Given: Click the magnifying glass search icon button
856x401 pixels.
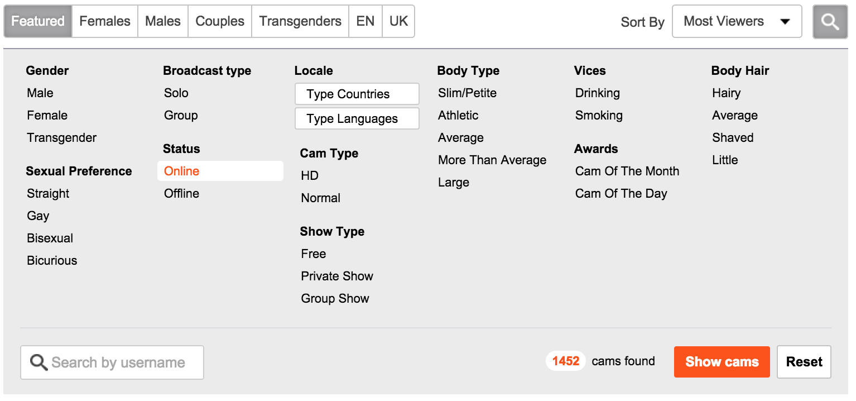Looking at the screenshot, I should 830,22.
